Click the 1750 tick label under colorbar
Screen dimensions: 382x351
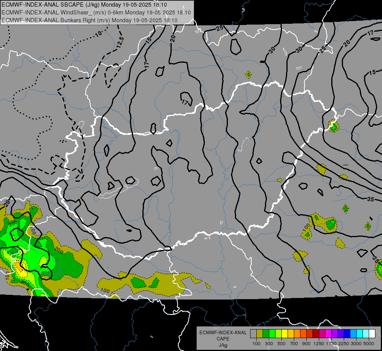pyautogui.click(x=331, y=344)
